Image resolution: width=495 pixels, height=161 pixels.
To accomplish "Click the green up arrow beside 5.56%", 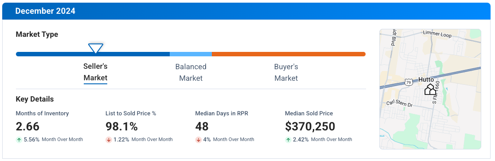I will (x=19, y=140).
